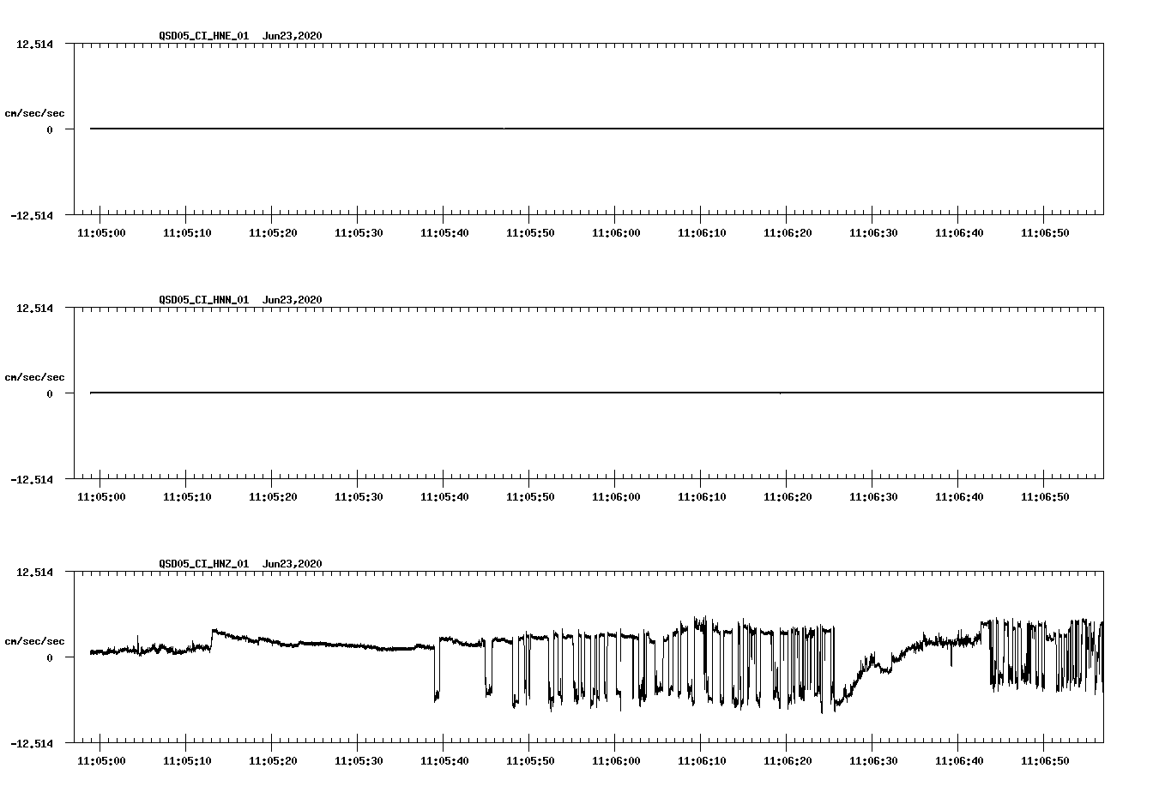Click the 12.514 upper limit on HNE plot

coord(34,44)
